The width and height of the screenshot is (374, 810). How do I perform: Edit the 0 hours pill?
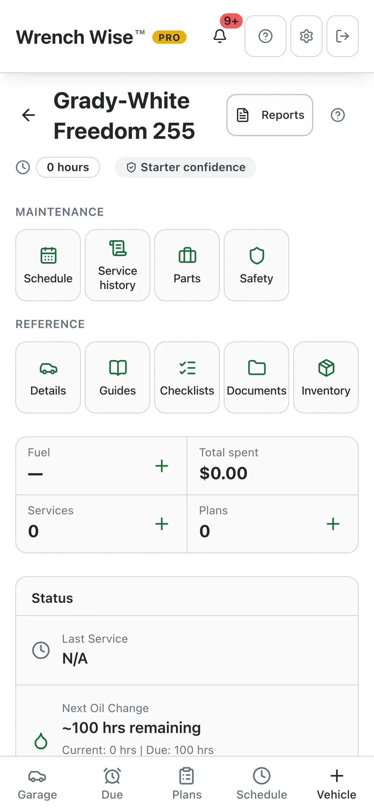tap(68, 167)
